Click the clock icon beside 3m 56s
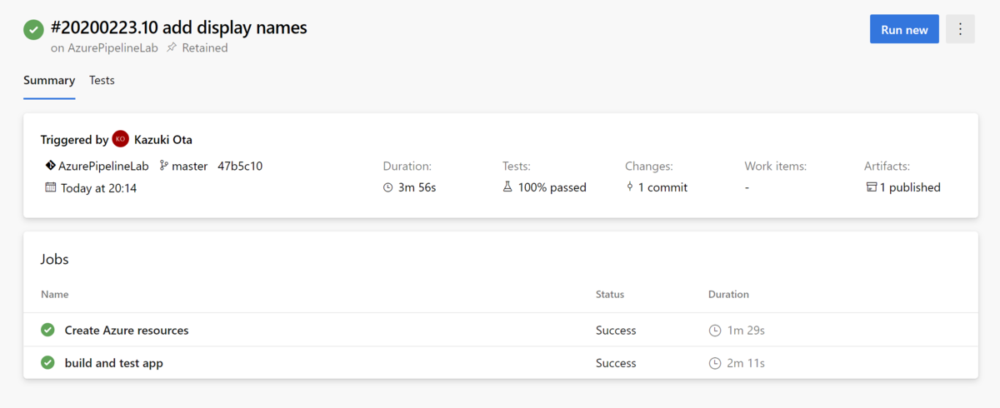The height and width of the screenshot is (408, 1000). point(387,187)
